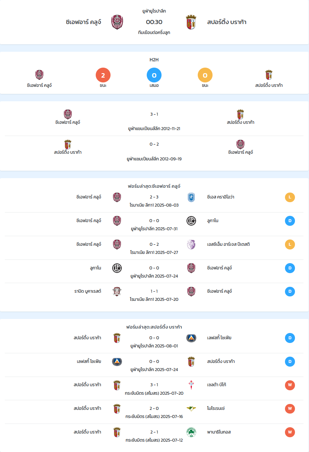Click the H2H section heading
The height and width of the screenshot is (452, 309).
pos(154,60)
